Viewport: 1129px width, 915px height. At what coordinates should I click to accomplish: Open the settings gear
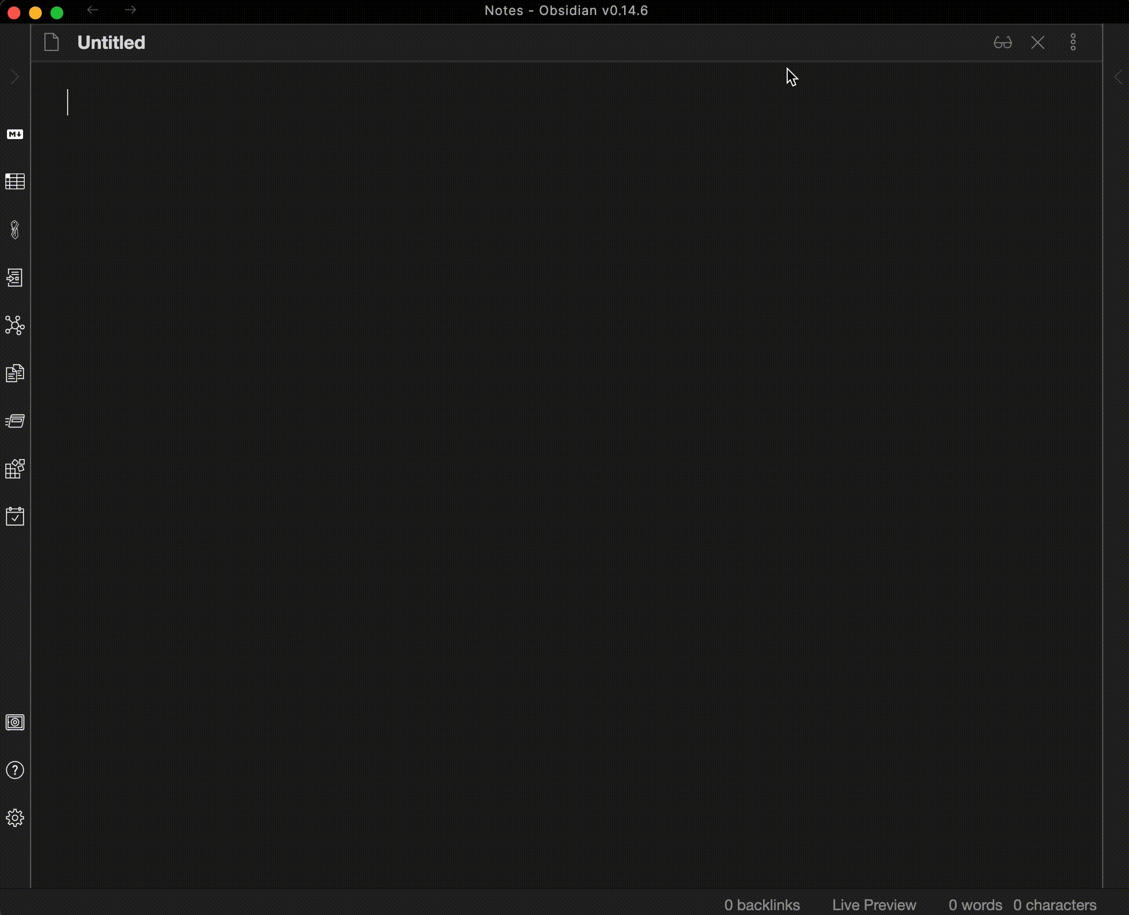pyautogui.click(x=15, y=818)
